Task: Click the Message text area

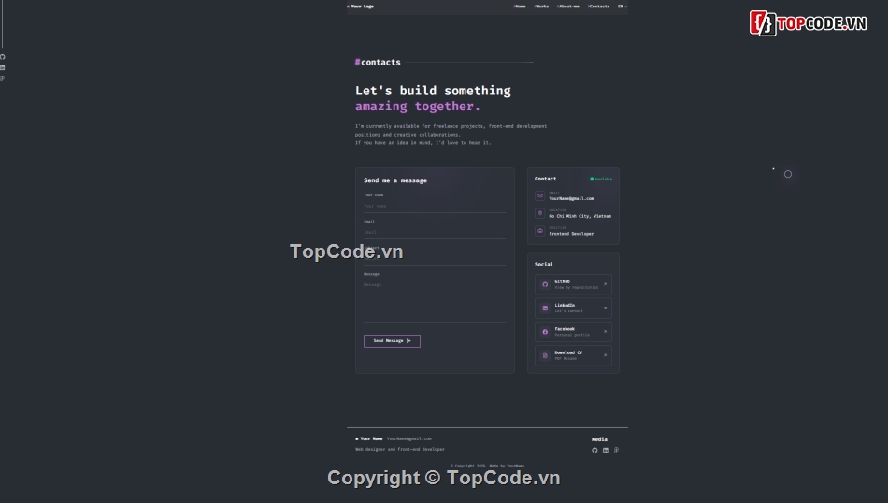Action: coord(435,301)
